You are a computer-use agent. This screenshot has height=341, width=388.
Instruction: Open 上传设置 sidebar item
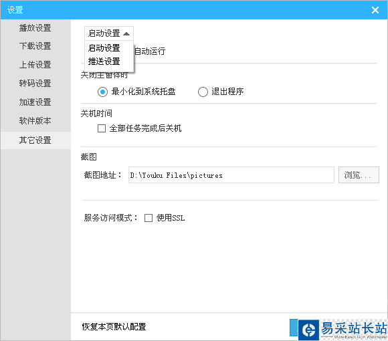click(x=35, y=65)
